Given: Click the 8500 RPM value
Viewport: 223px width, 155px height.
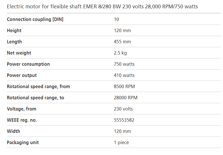Looking at the screenshot, I should click(x=124, y=86).
